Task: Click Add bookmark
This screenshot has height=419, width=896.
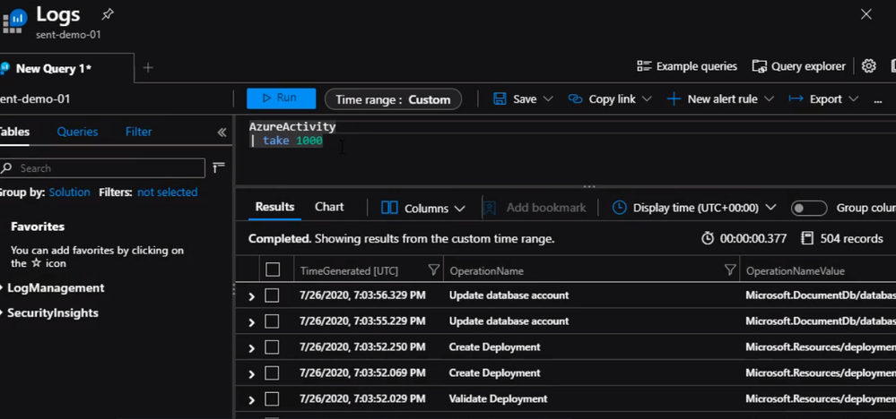Action: coord(535,208)
